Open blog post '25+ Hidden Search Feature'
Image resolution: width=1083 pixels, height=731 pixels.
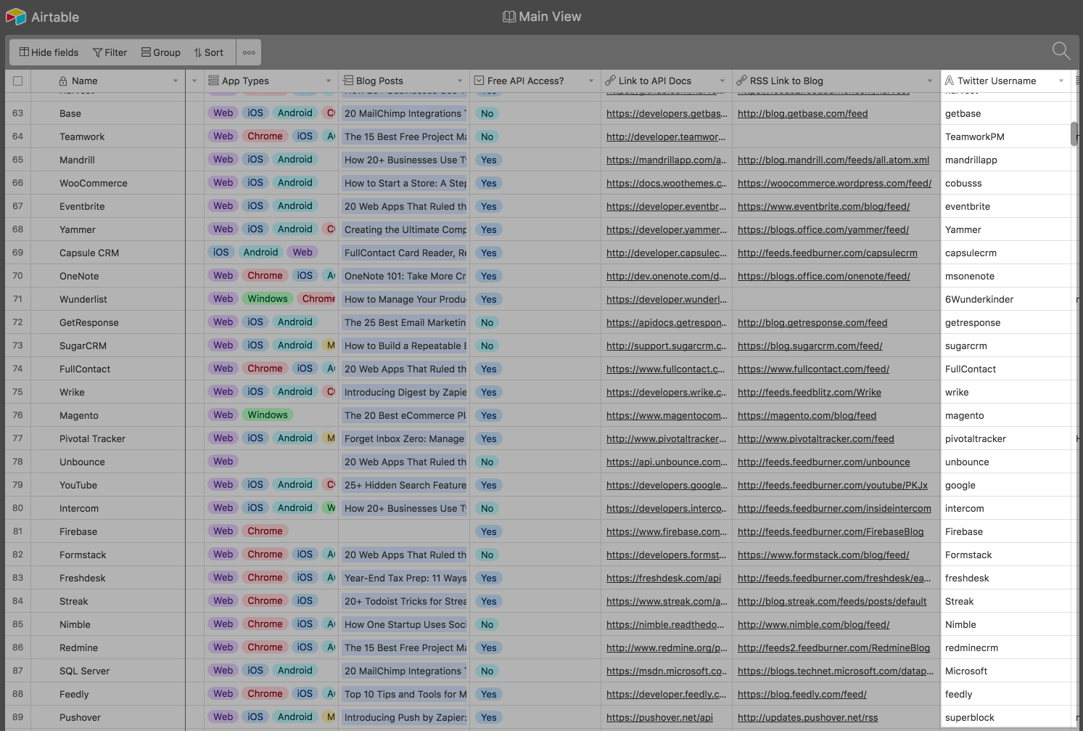pyautogui.click(x=405, y=485)
